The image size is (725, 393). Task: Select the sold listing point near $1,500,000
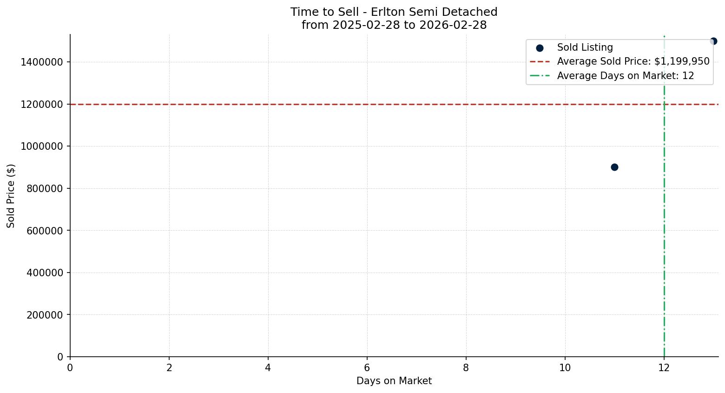point(713,41)
